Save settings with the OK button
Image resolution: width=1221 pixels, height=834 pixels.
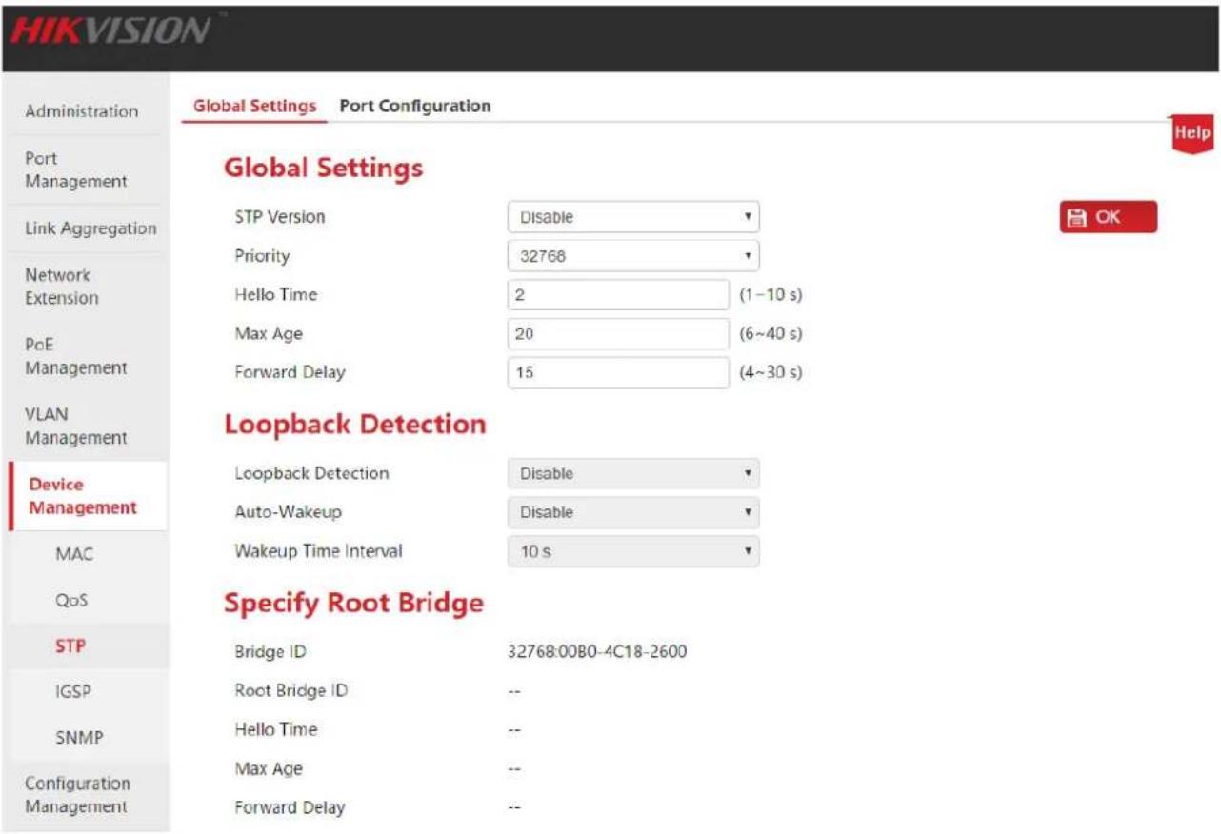[x=1109, y=217]
